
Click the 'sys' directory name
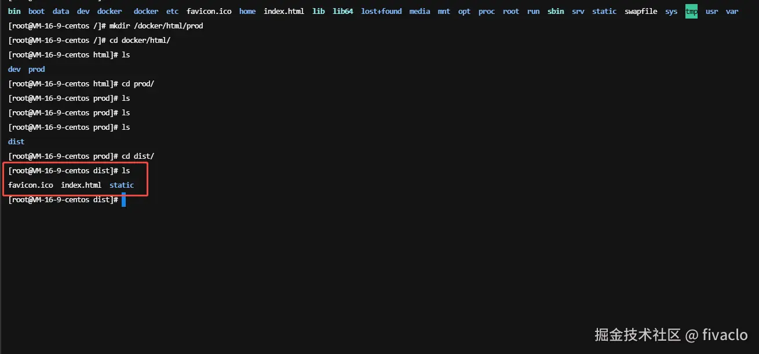click(x=671, y=12)
